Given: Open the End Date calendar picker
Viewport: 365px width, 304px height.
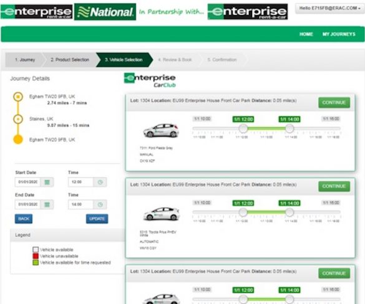Looking at the screenshot, I should point(47,204).
